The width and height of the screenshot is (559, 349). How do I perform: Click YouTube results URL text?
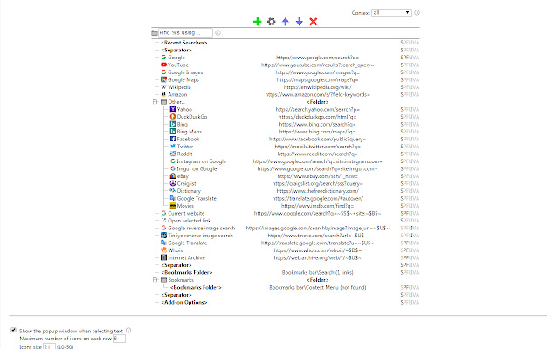pos(317,65)
